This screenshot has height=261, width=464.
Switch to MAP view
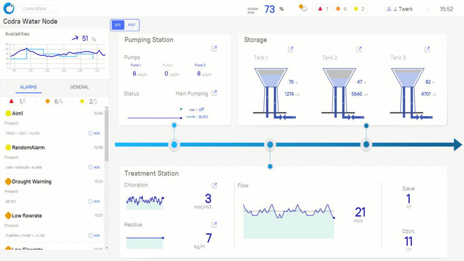[132, 25]
